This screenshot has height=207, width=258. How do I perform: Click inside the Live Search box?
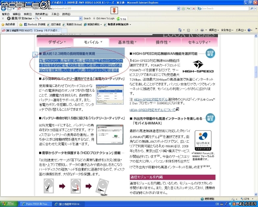point(223,8)
